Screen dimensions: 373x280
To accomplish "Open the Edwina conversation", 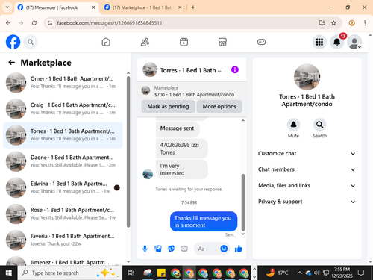I will point(63,187).
